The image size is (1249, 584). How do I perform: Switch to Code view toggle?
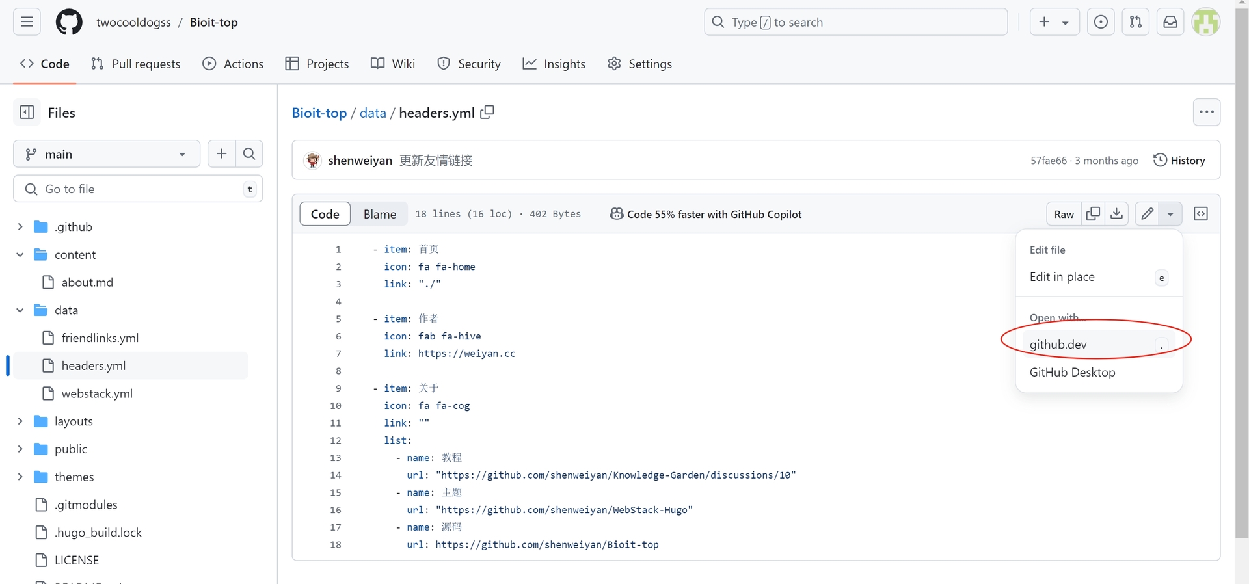[325, 214]
